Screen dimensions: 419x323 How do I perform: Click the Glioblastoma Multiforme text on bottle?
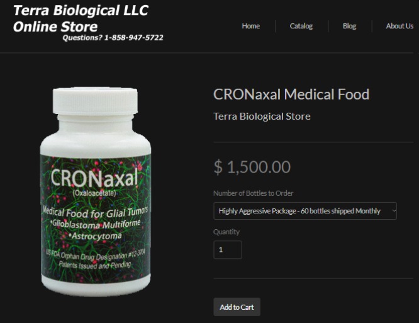click(x=96, y=224)
